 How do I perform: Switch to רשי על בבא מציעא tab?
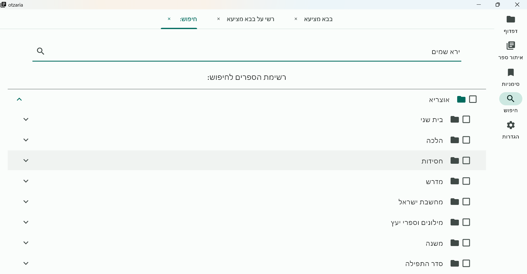tap(250, 19)
